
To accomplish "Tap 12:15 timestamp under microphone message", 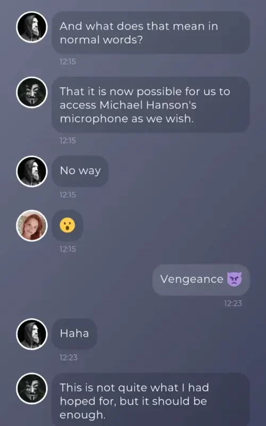I will [x=68, y=141].
